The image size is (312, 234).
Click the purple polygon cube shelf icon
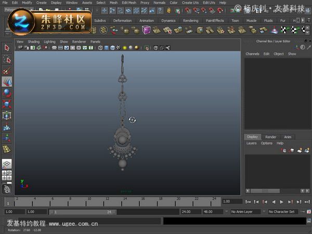click(x=146, y=30)
